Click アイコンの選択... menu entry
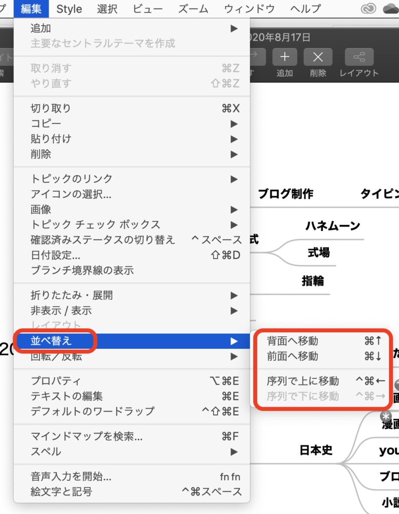 71,194
